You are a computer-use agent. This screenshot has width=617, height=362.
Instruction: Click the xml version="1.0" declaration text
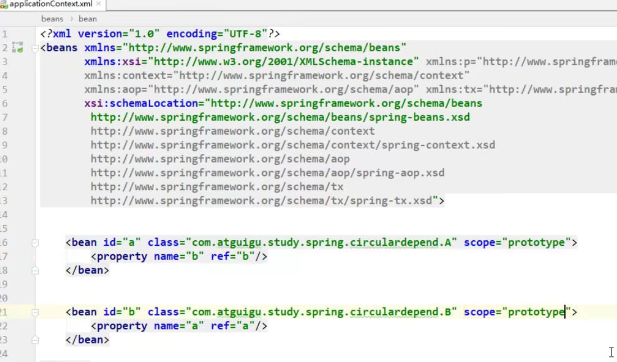tap(106, 34)
